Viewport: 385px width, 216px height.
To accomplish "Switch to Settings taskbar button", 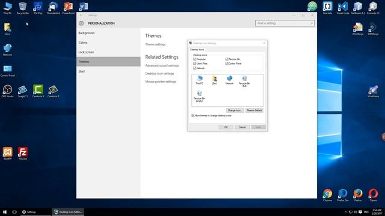I will coord(35,212).
